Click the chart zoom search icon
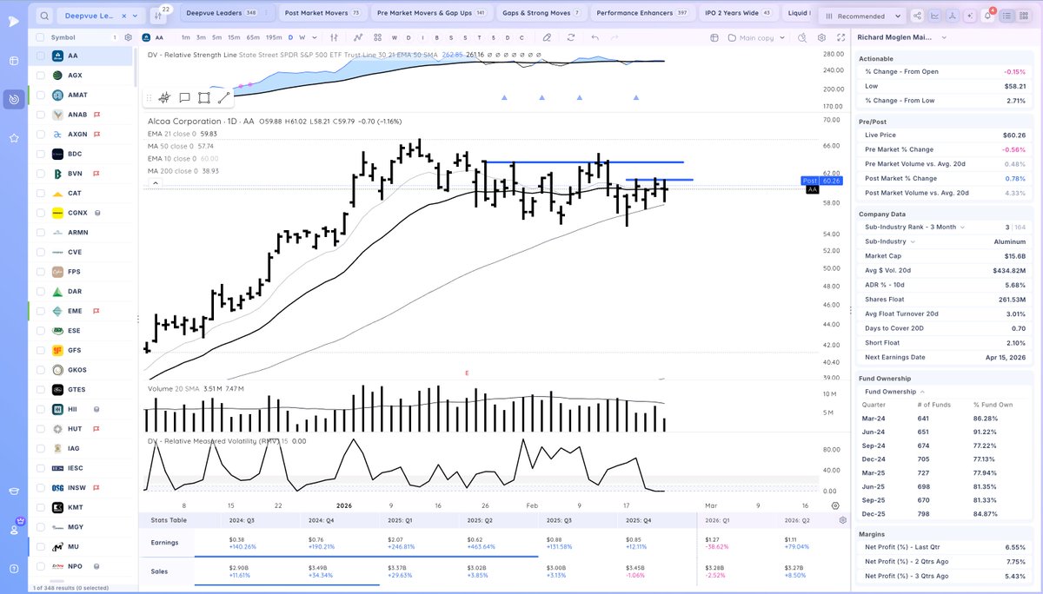Image resolution: width=1043 pixels, height=594 pixels. click(x=801, y=37)
